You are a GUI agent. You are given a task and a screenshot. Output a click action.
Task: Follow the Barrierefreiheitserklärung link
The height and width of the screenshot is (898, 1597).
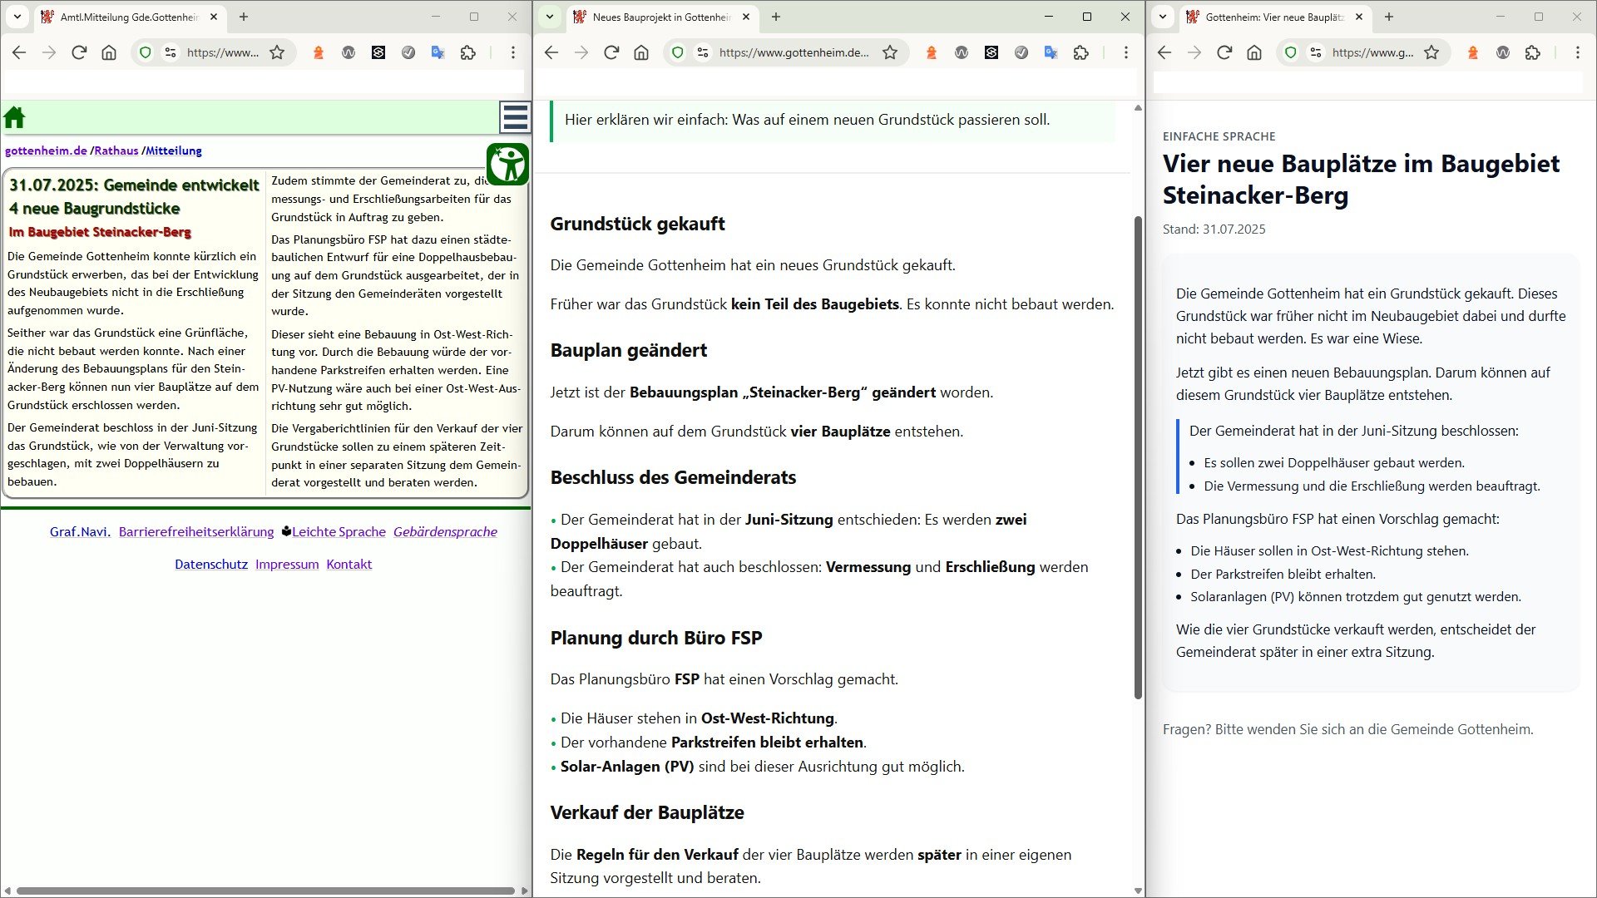(x=196, y=531)
